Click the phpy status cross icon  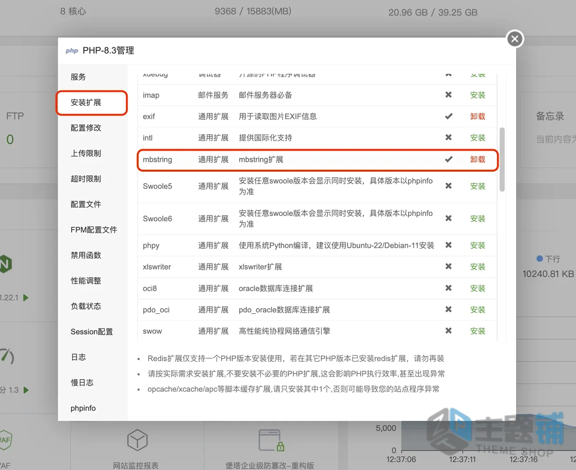click(x=448, y=245)
